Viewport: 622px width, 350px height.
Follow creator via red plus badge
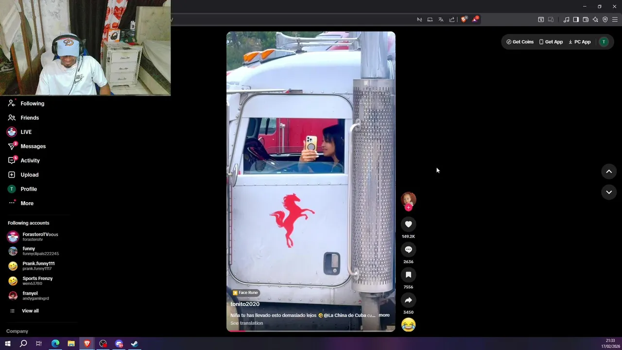[408, 208]
